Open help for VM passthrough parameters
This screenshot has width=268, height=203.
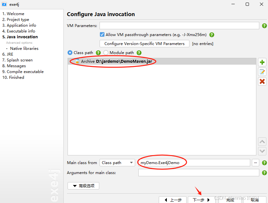pos(212,35)
